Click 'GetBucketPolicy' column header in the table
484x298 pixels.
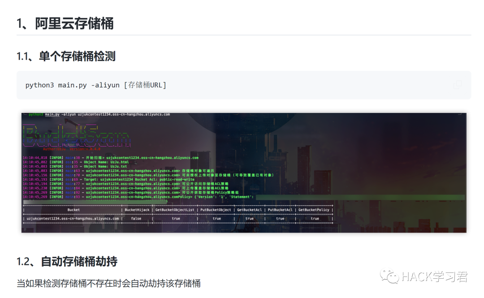tap(314, 210)
